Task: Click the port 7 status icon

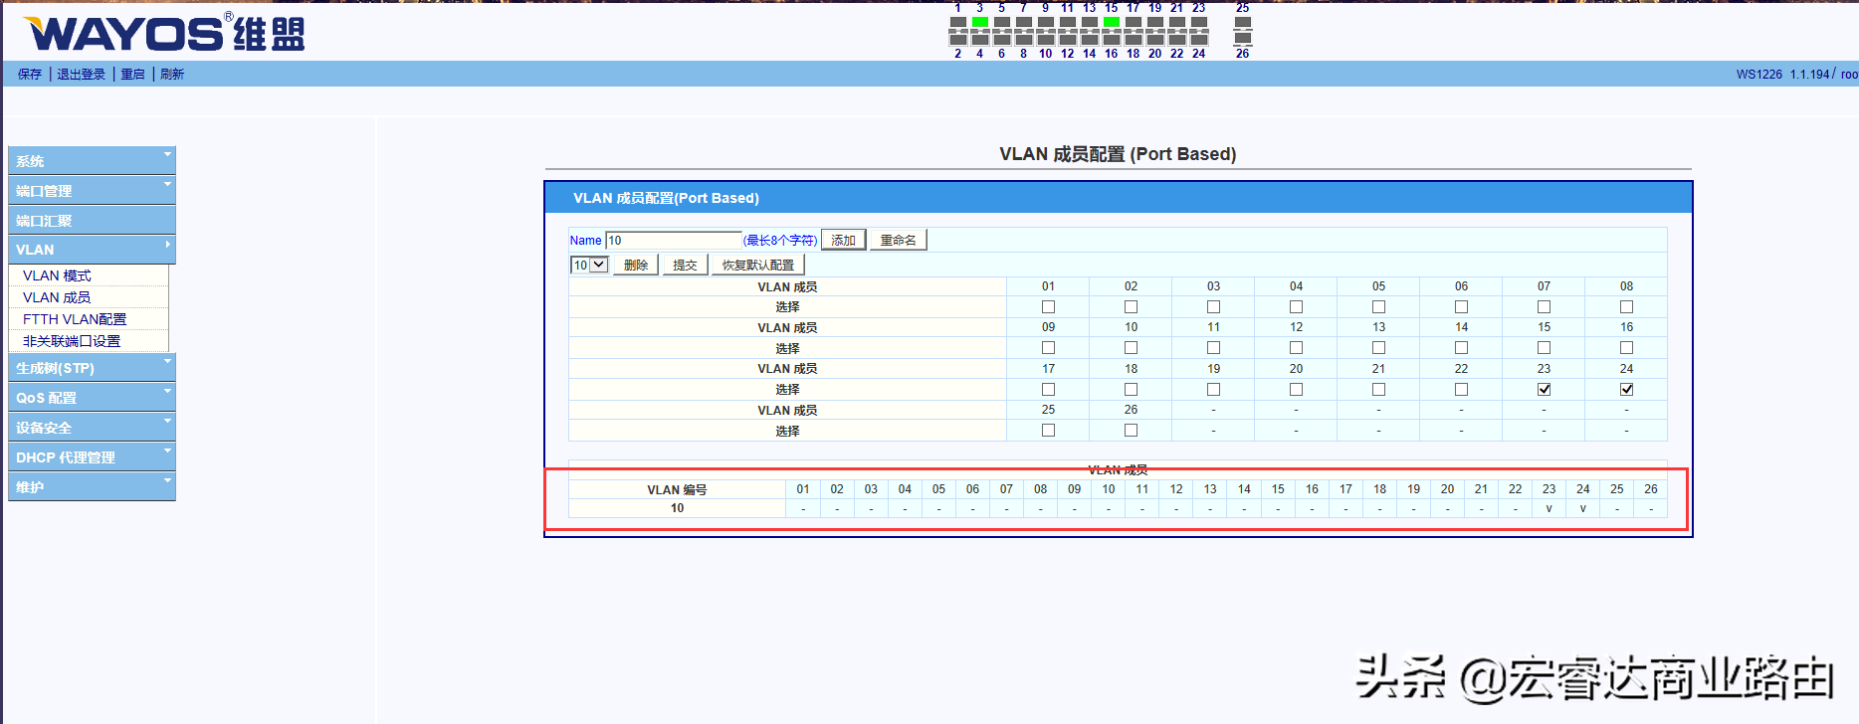Action: click(x=1024, y=22)
